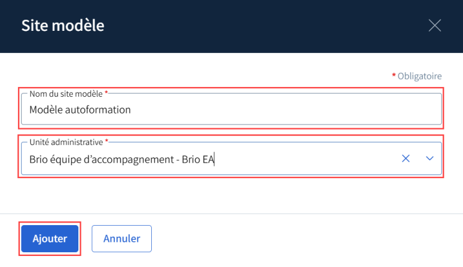Click the asterisk after Nom du site modèle
This screenshot has width=463, height=267.
[106, 93]
